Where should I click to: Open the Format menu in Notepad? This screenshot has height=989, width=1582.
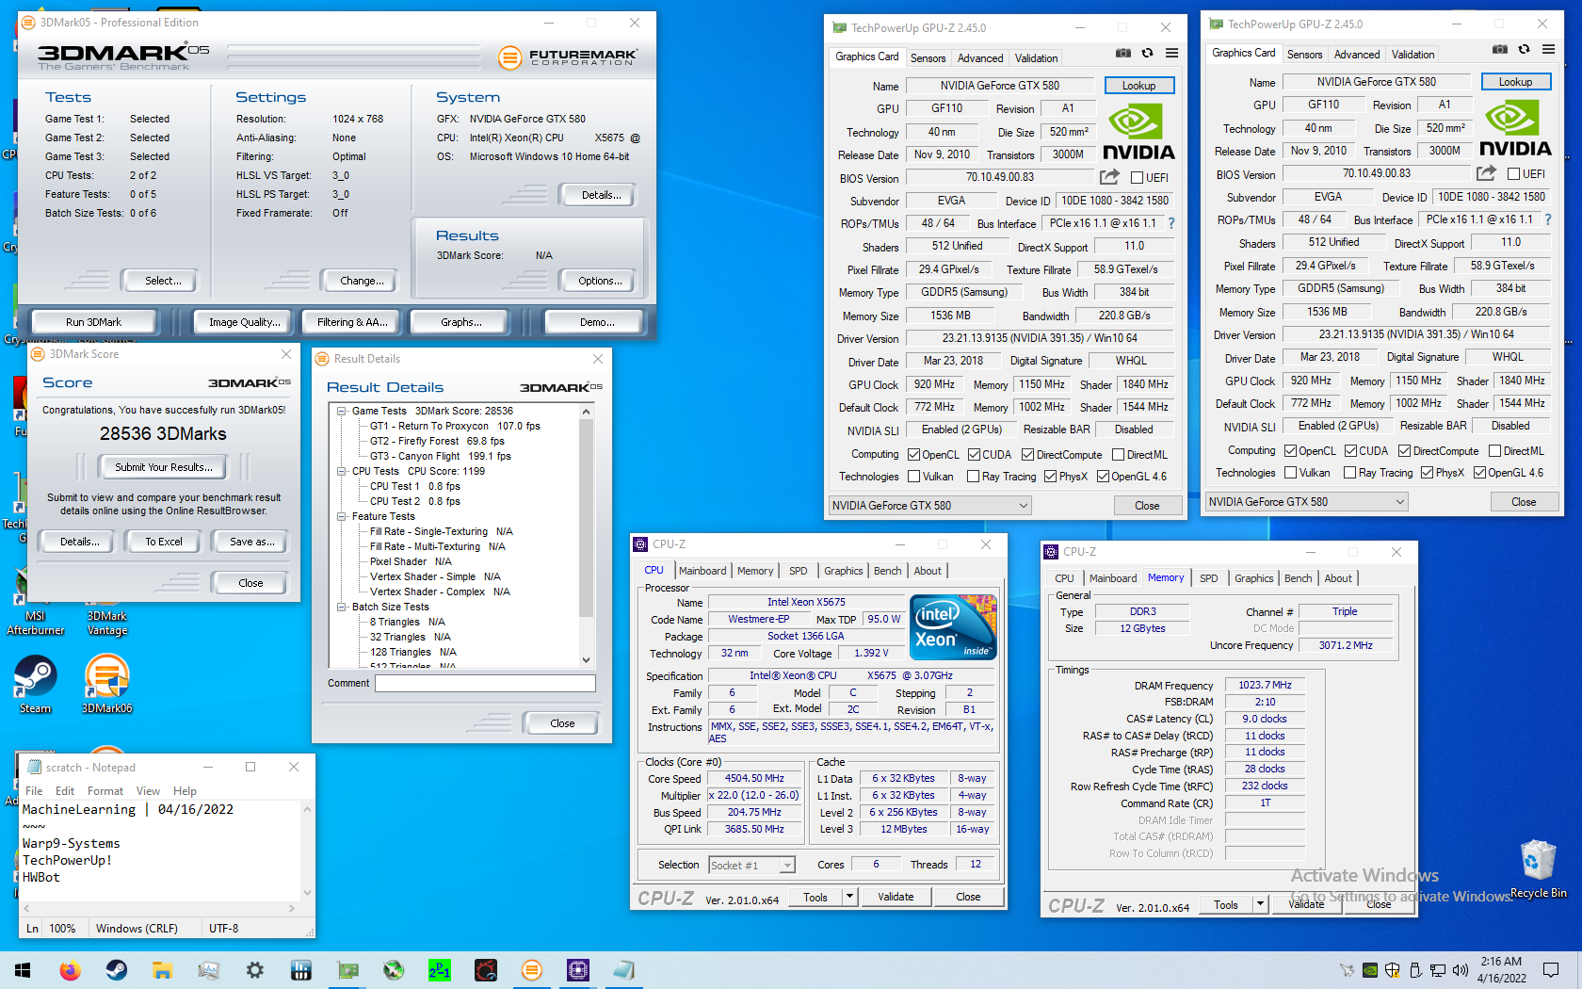click(105, 791)
